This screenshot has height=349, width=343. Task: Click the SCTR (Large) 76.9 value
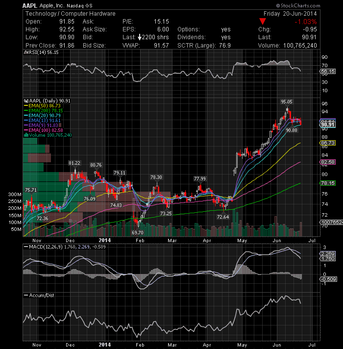tap(225, 46)
